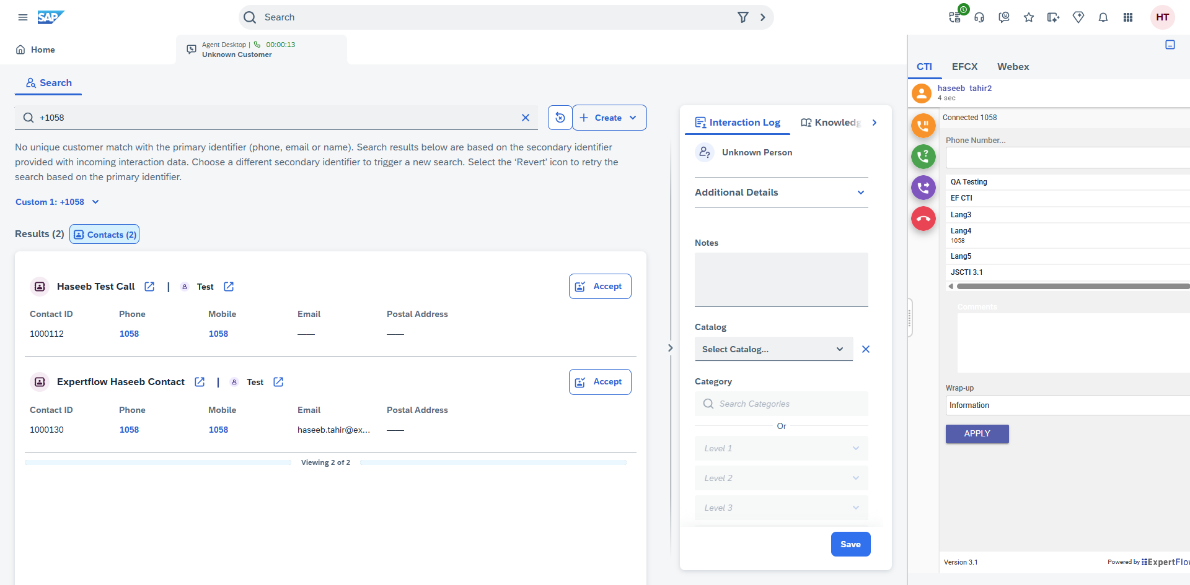Switch to the Webex tab
1190x585 pixels.
(x=1013, y=67)
